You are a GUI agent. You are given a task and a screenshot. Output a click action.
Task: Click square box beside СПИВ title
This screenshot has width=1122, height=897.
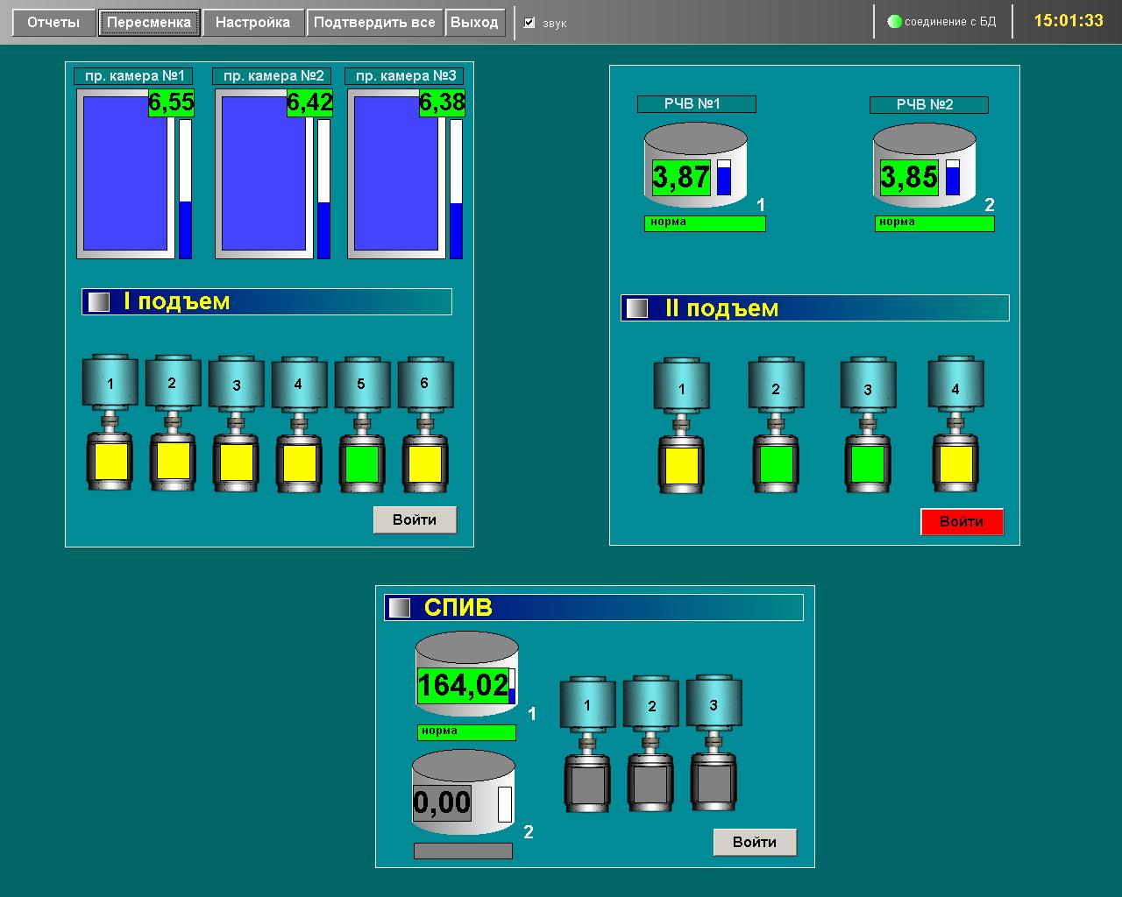pyautogui.click(x=400, y=608)
